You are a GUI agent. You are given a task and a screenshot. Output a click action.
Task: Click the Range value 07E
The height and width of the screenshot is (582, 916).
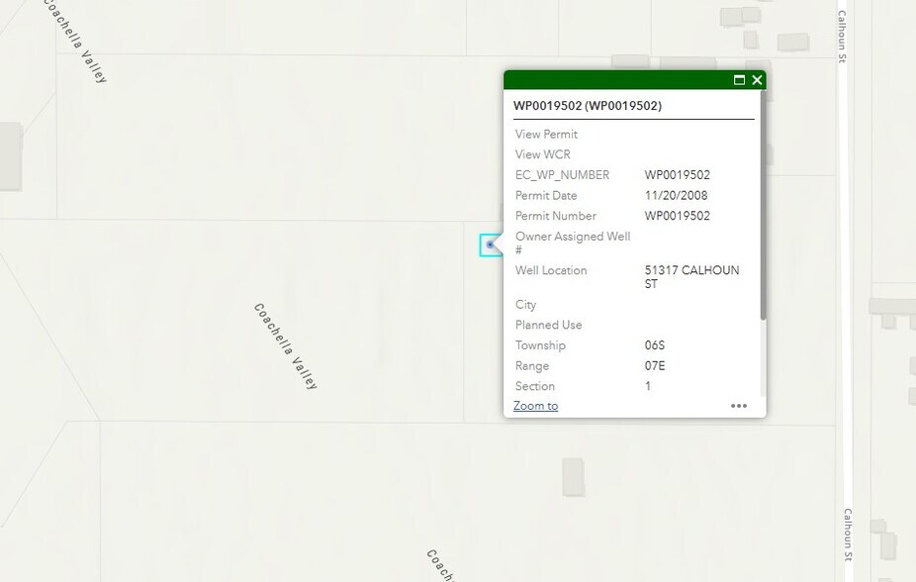pyautogui.click(x=655, y=365)
